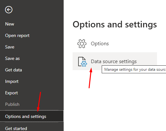Viewport: 166px width, 131px height.
Task: Click the Manage settings tooltip box
Action: [134, 69]
